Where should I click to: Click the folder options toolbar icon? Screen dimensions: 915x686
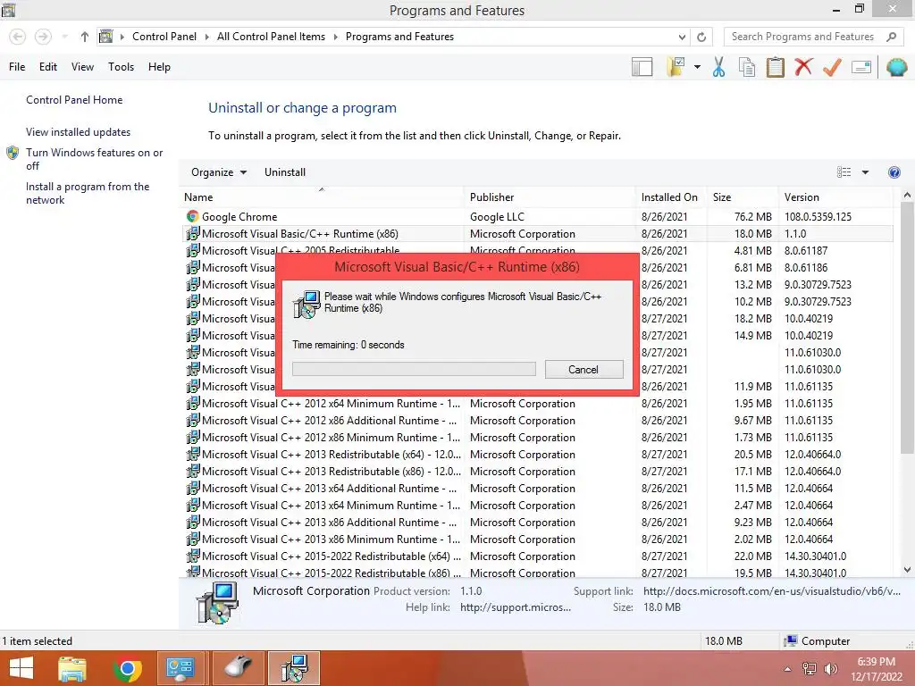676,67
